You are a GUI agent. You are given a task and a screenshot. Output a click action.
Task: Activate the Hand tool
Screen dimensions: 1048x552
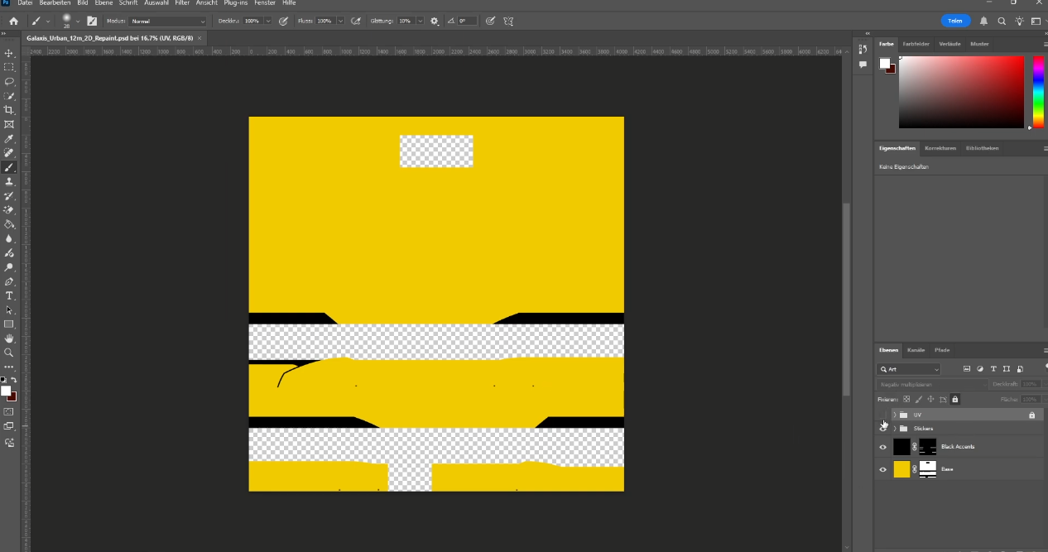[x=9, y=338]
